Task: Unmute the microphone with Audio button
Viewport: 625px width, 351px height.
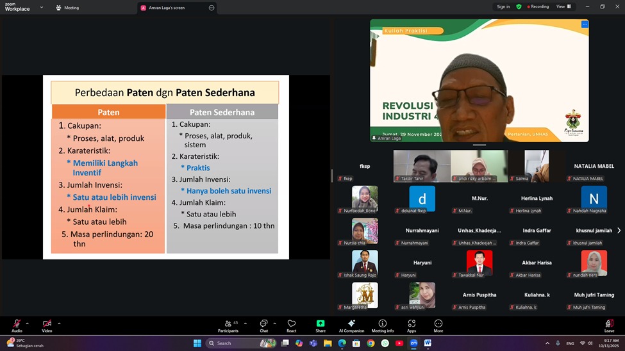Action: [x=17, y=325]
